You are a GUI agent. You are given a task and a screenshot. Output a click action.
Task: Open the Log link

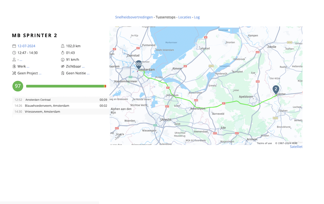[x=197, y=17]
